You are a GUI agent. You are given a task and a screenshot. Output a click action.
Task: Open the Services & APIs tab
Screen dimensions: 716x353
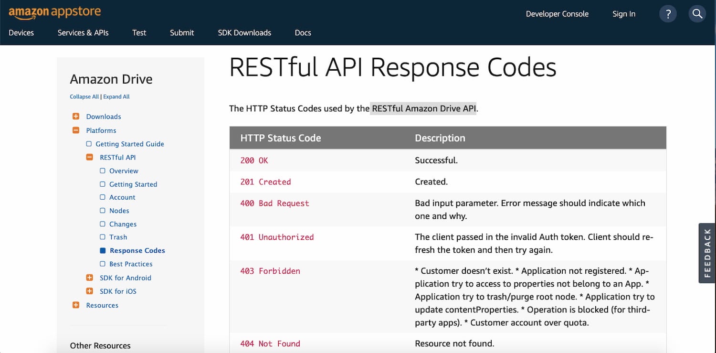click(x=83, y=32)
